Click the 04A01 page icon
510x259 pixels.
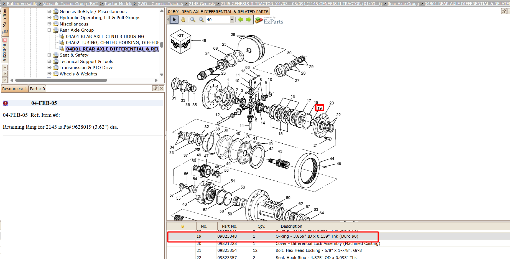[62, 36]
